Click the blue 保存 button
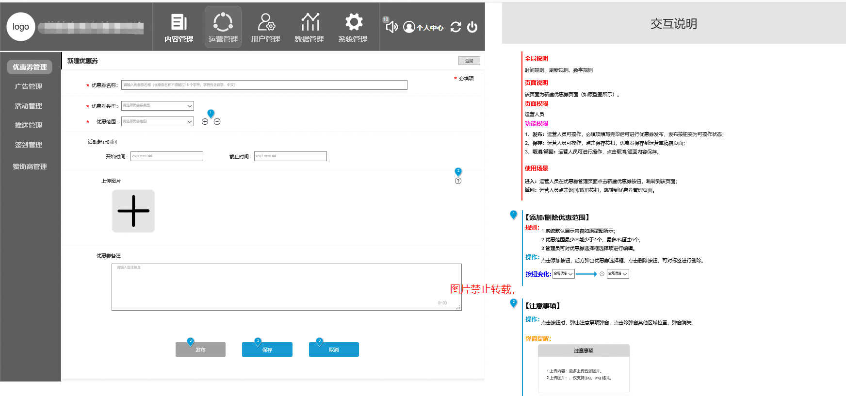 (x=267, y=350)
